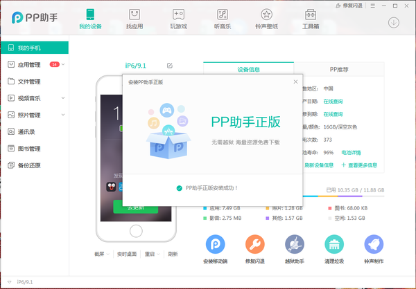Click the 应用 blue storage legend swatch

click(x=205, y=208)
